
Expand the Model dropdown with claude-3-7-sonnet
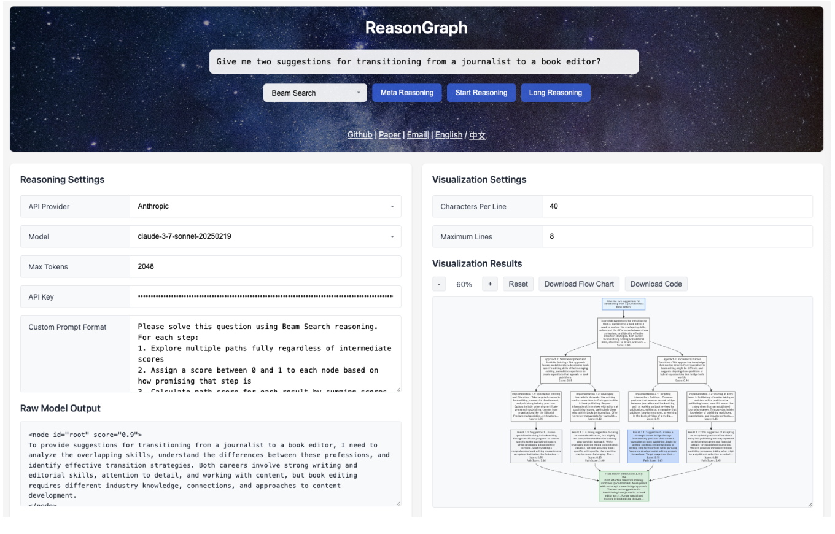(265, 236)
